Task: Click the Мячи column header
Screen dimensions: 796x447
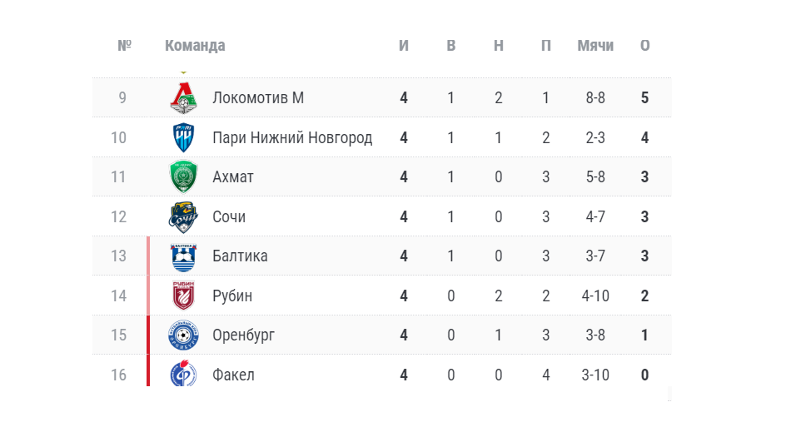Action: tap(595, 46)
